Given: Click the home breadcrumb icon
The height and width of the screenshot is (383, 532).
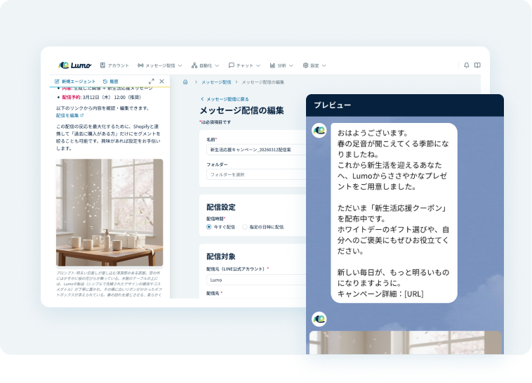Looking at the screenshot, I should coord(185,82).
